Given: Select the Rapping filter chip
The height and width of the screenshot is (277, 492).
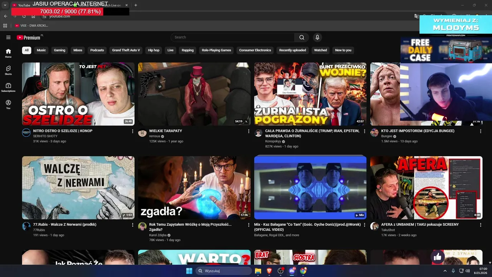Looking at the screenshot, I should tap(188, 50).
